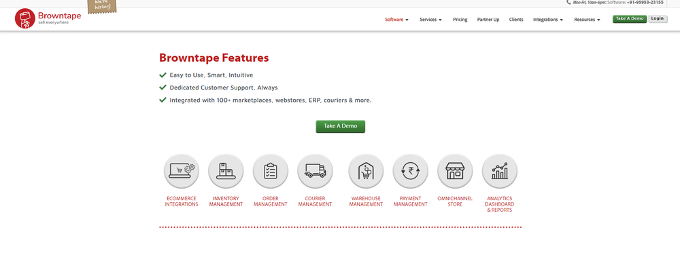The image size is (680, 264).
Task: Click the header Take A Demo button
Action: coord(630,19)
